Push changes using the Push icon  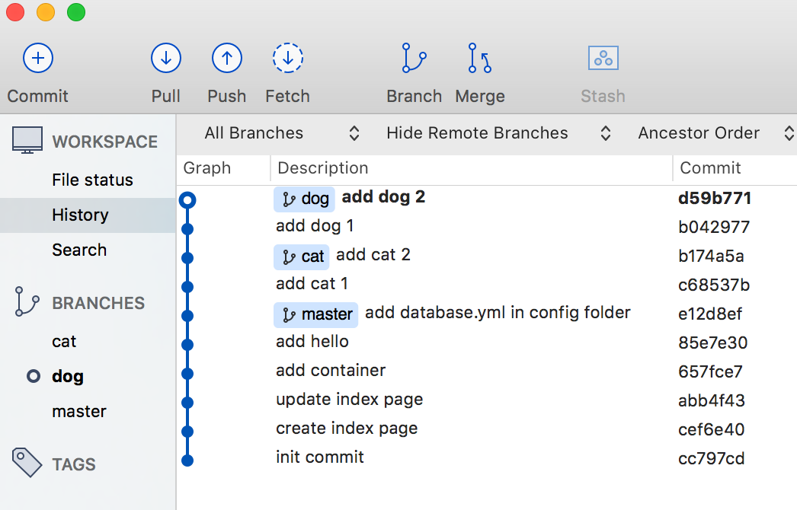tap(226, 58)
